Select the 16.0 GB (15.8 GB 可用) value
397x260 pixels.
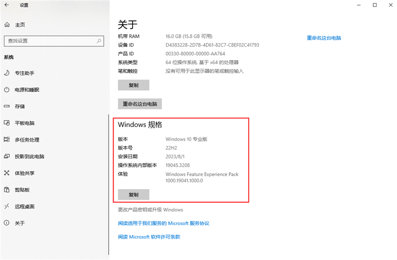pos(189,36)
